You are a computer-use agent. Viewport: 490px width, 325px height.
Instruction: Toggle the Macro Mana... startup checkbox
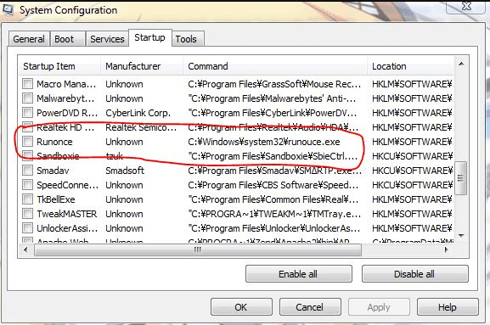pos(27,84)
